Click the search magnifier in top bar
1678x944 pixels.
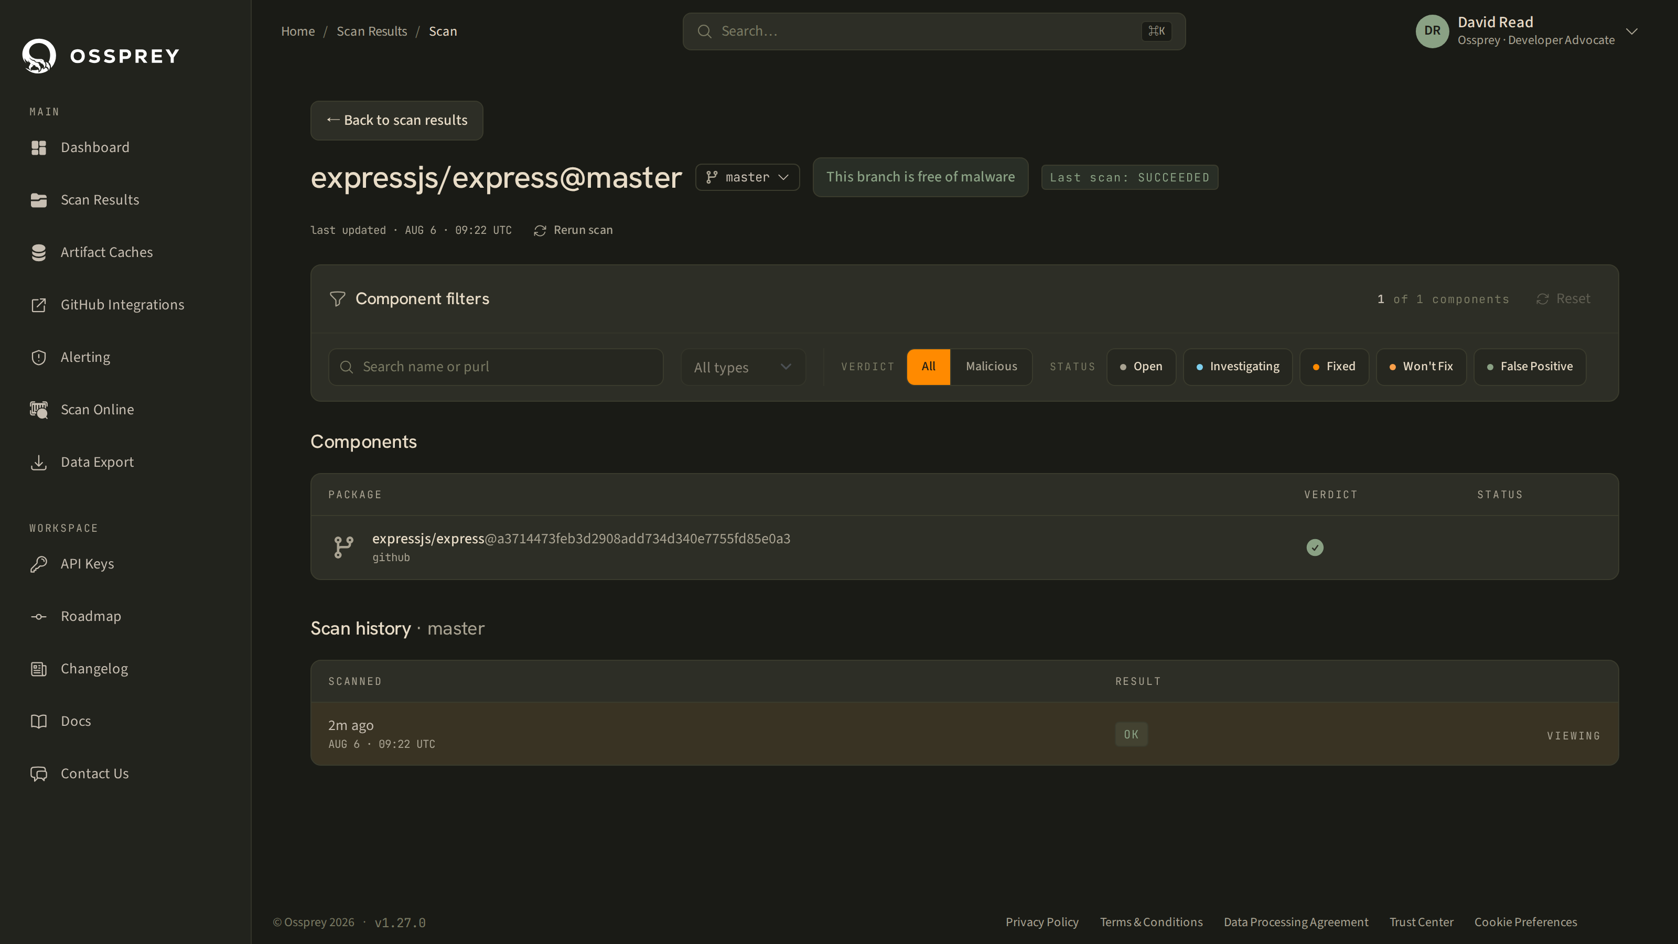point(704,31)
